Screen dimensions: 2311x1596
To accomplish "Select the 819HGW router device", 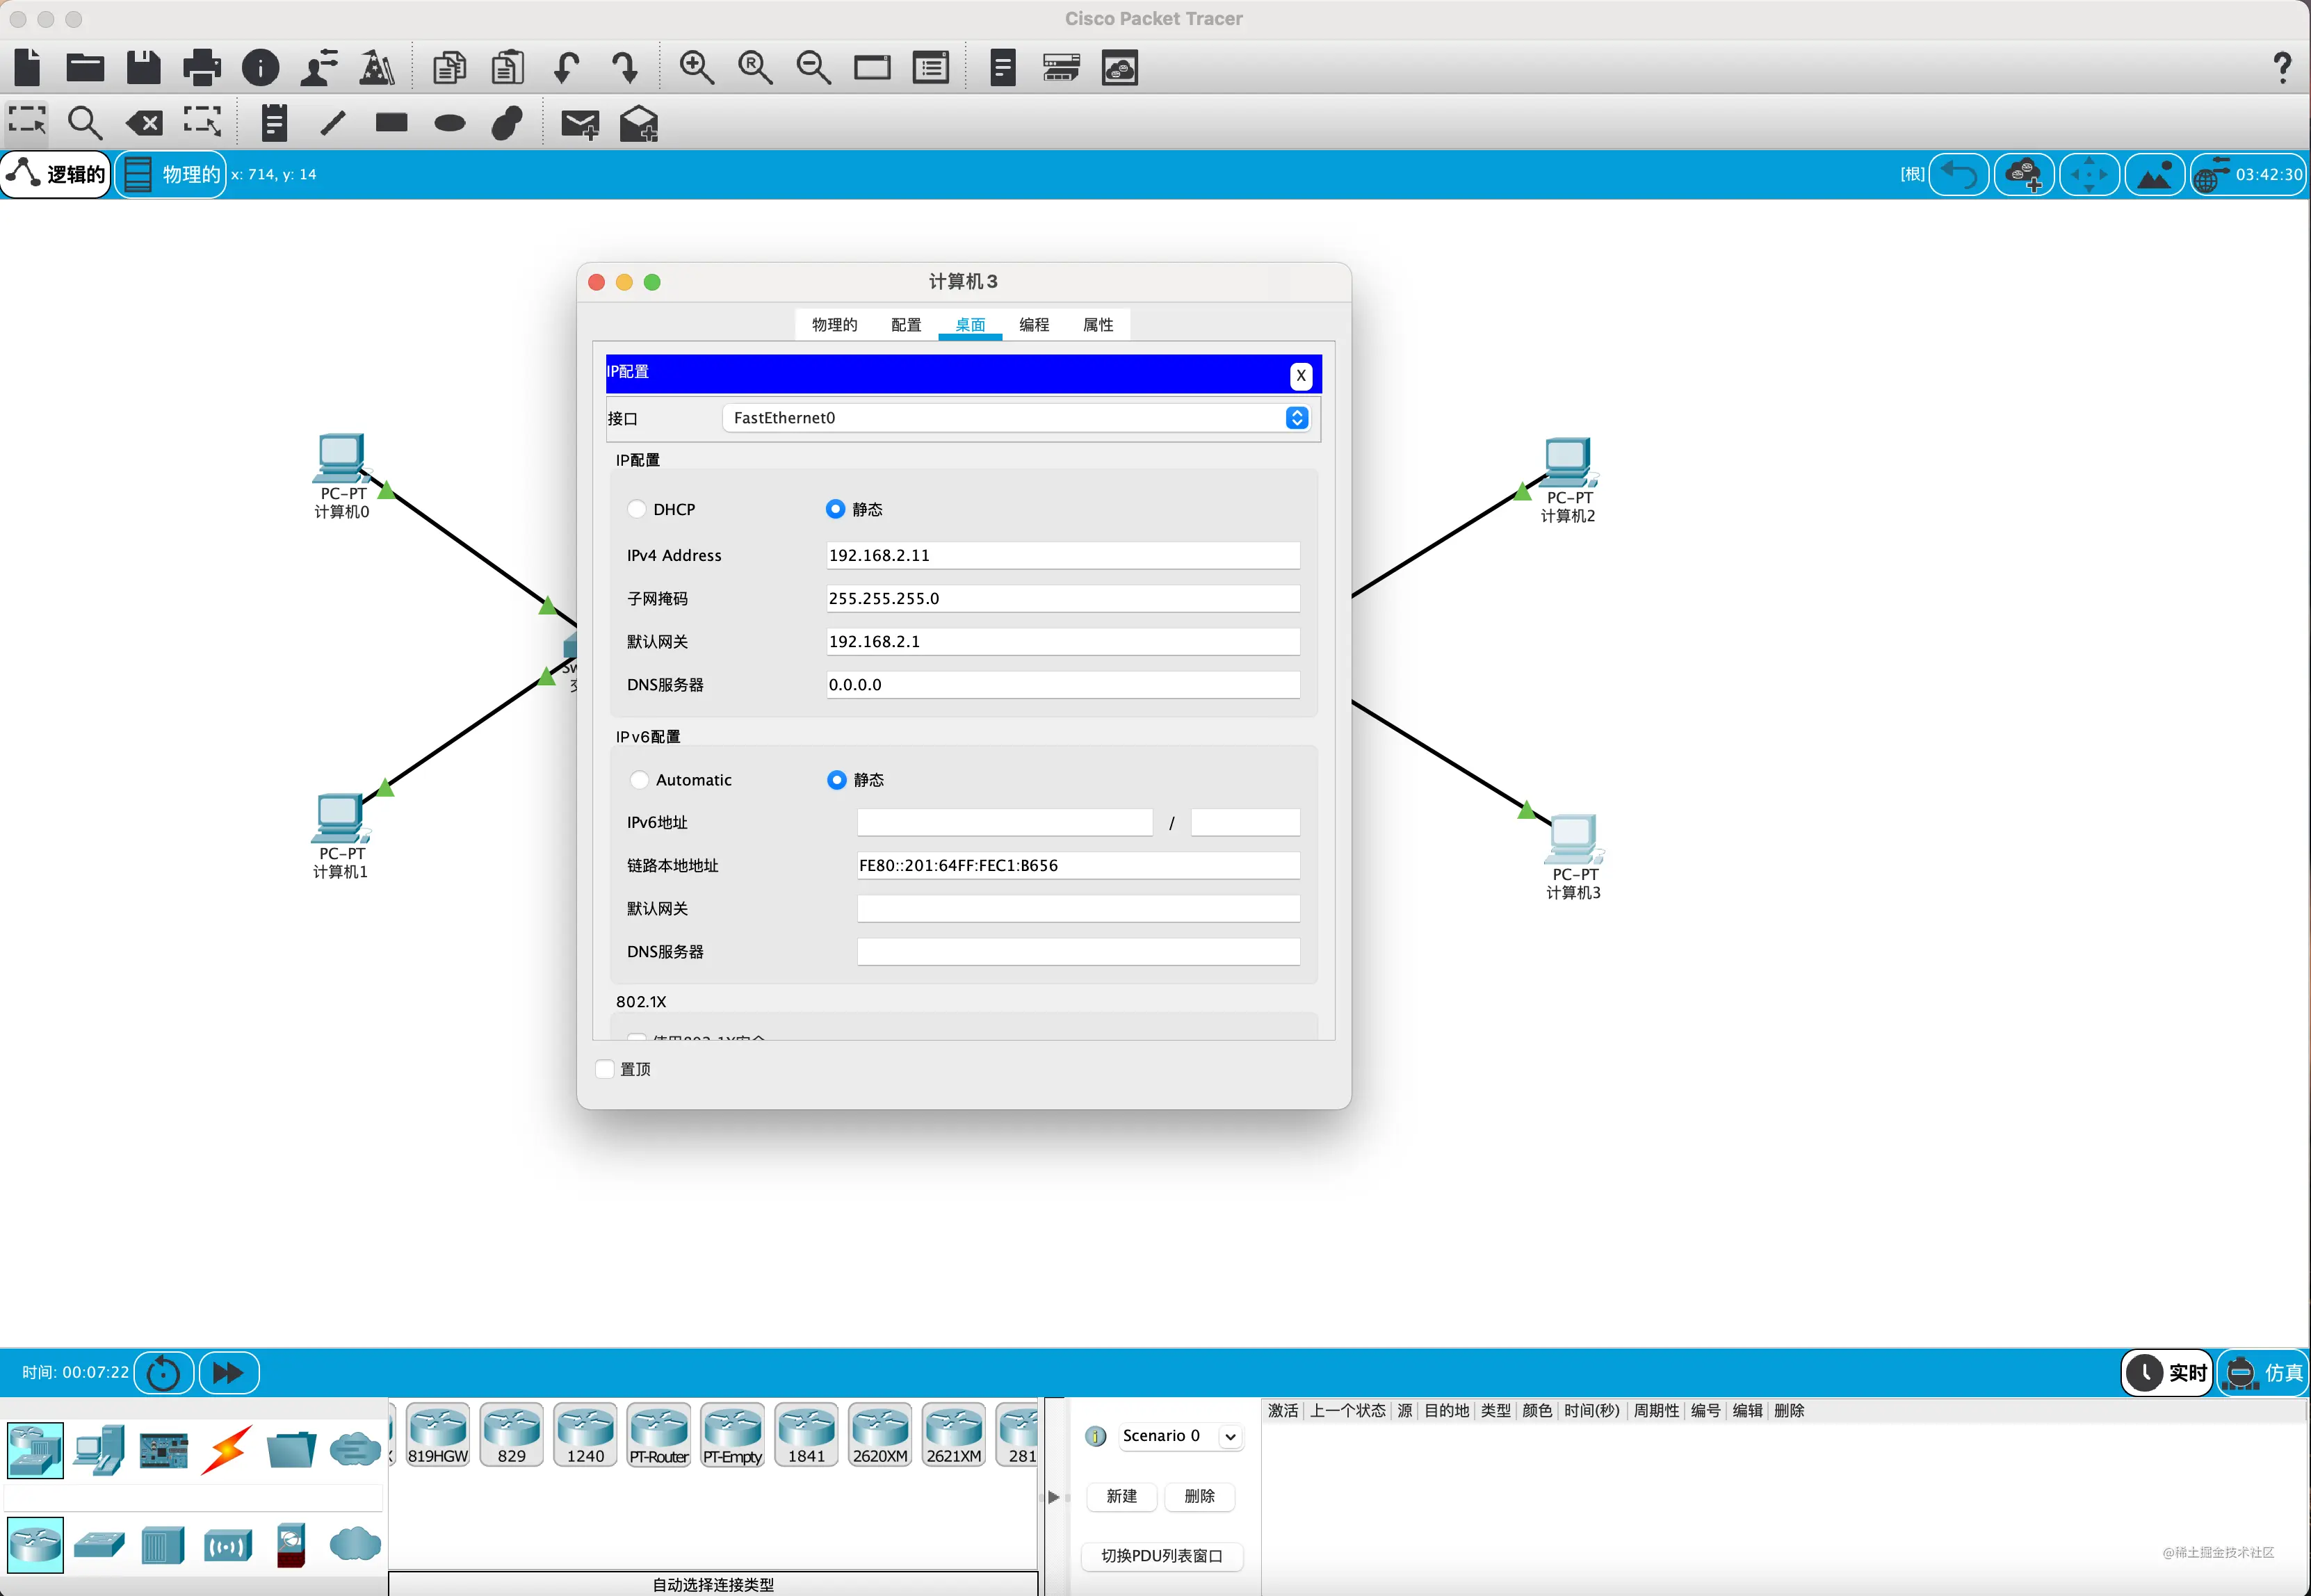I will [438, 1435].
